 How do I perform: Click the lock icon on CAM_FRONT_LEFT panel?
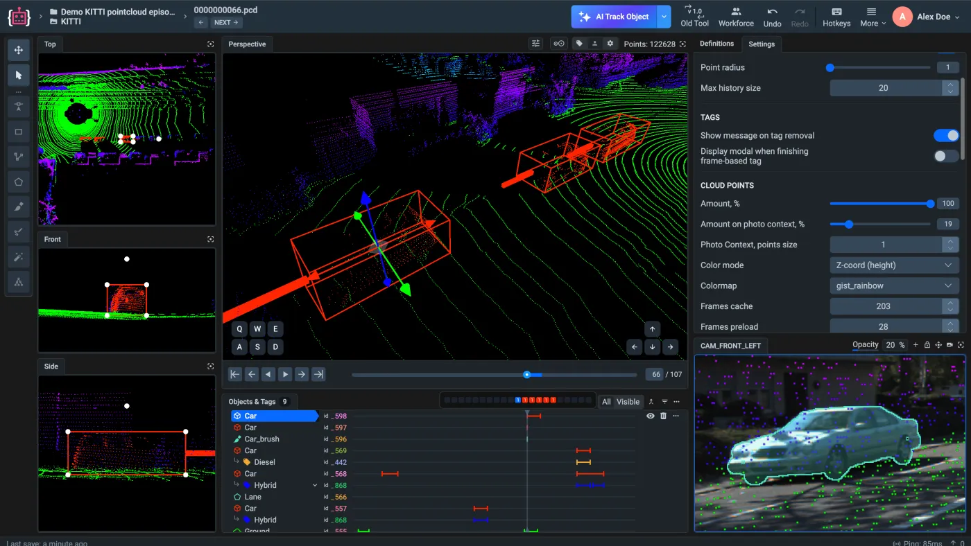tap(927, 344)
